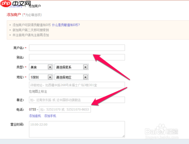The width and height of the screenshot is (189, 144).
Task: Click the 电话 phone number field
Action: point(65,109)
